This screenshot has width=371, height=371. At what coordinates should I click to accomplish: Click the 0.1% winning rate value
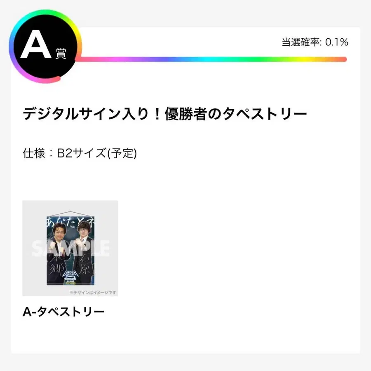tap(337, 42)
